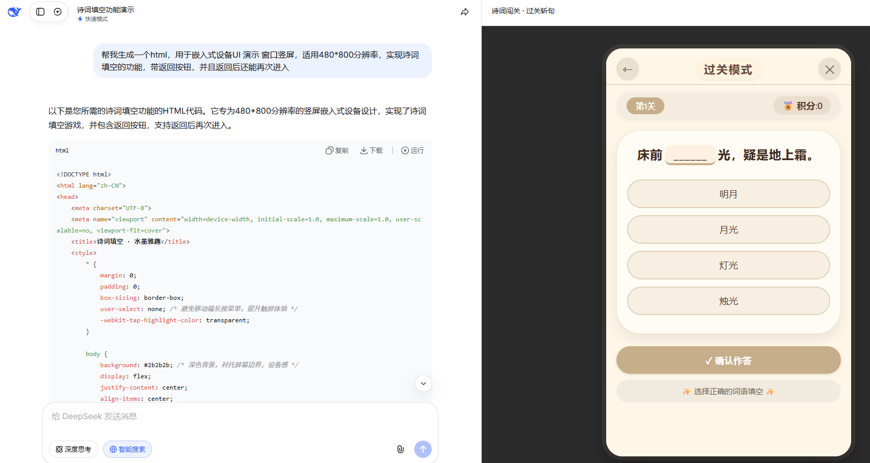Click the user prompt message bubble

coord(263,61)
